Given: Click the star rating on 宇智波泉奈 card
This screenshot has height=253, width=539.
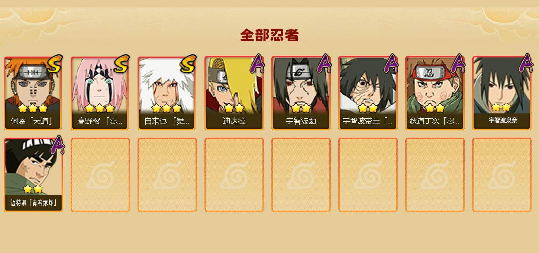Looking at the screenshot, I should coord(501,107).
